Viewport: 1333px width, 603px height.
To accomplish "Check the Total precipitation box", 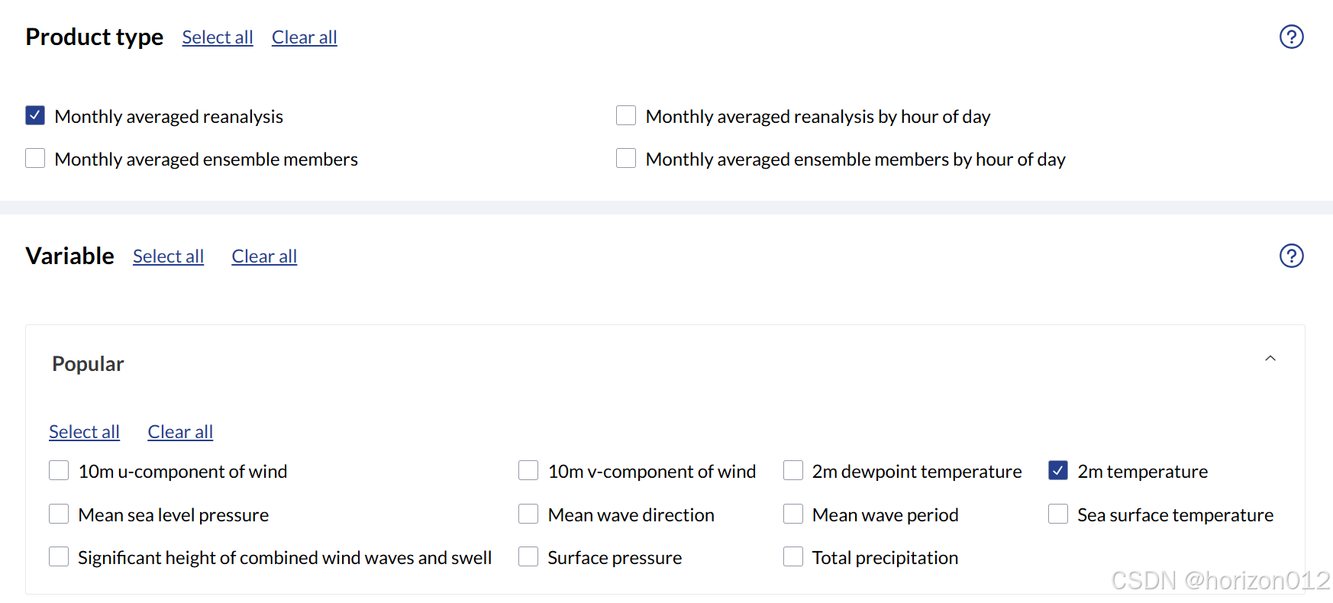I will 793,556.
